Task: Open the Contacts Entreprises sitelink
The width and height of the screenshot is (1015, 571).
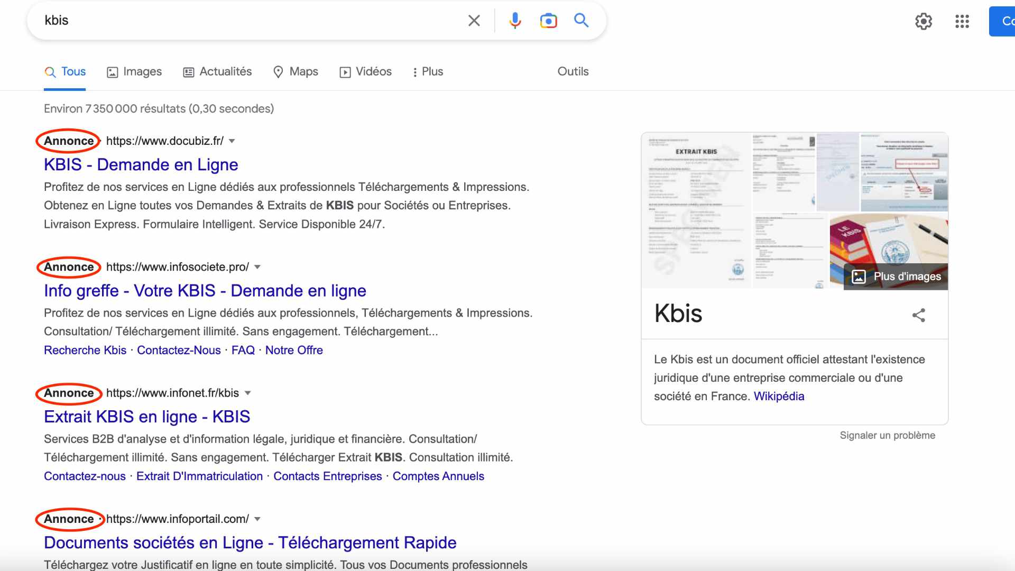Action: (328, 476)
